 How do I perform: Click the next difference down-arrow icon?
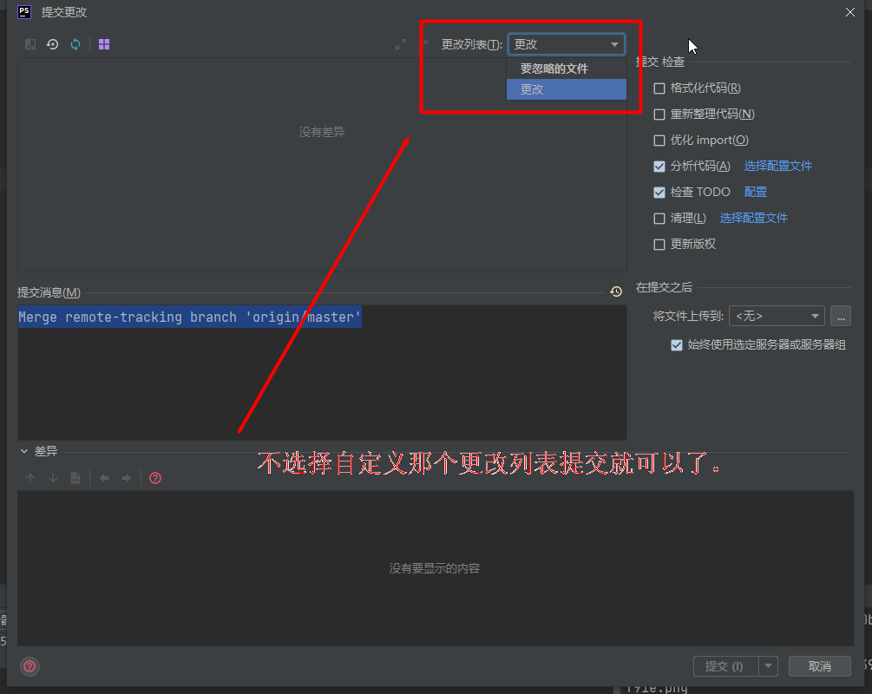[53, 478]
